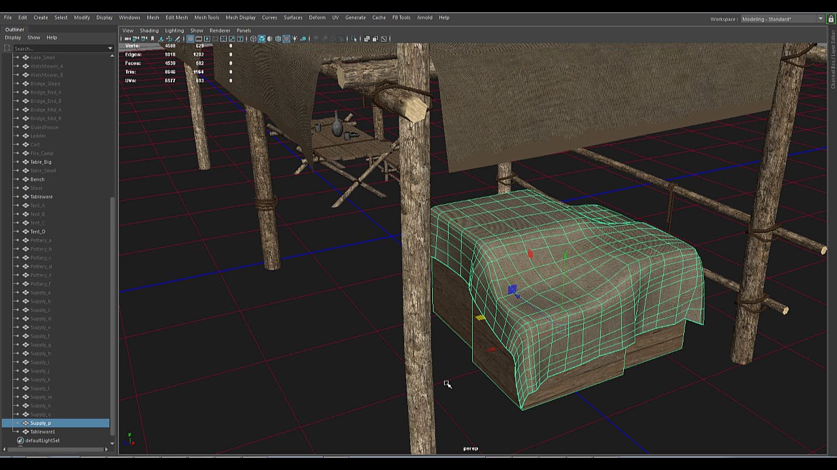
Task: Toggle wireframe on shaded icon
Action: (x=278, y=39)
